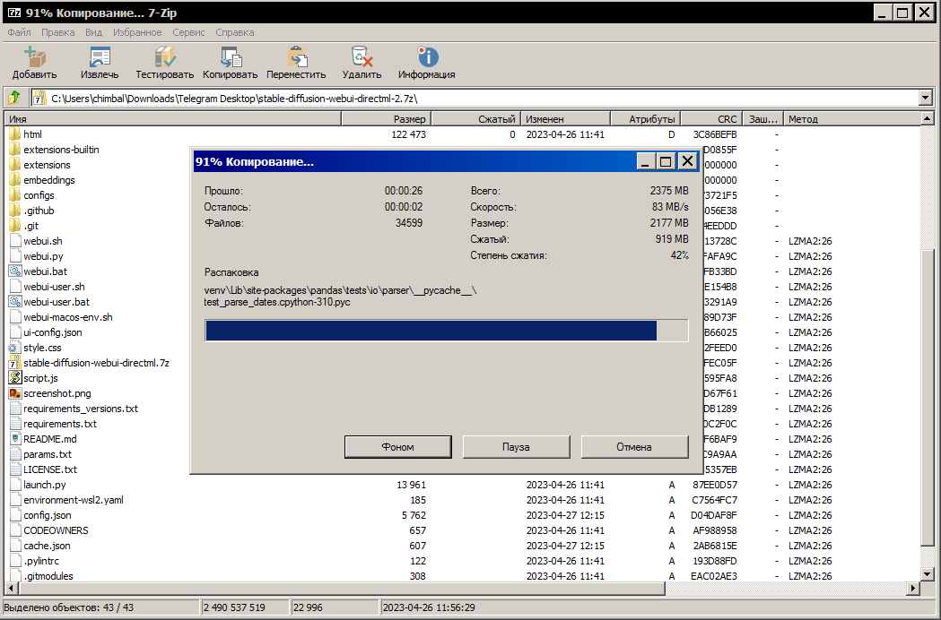Open the Правка menu
This screenshot has width=941, height=620.
[x=58, y=32]
